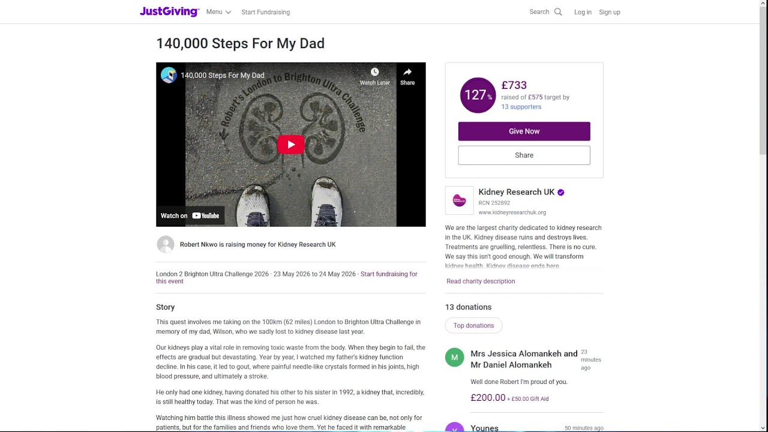Click the Story heading

166,307
